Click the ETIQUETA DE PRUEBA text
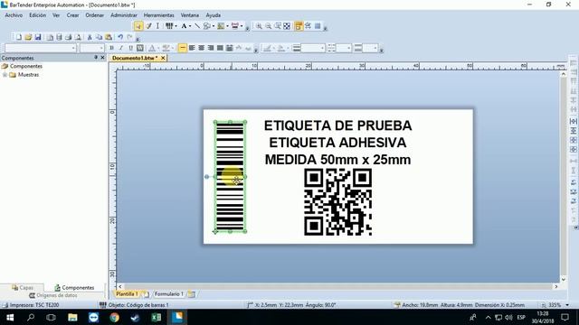The width and height of the screenshot is (579, 325). (337, 125)
